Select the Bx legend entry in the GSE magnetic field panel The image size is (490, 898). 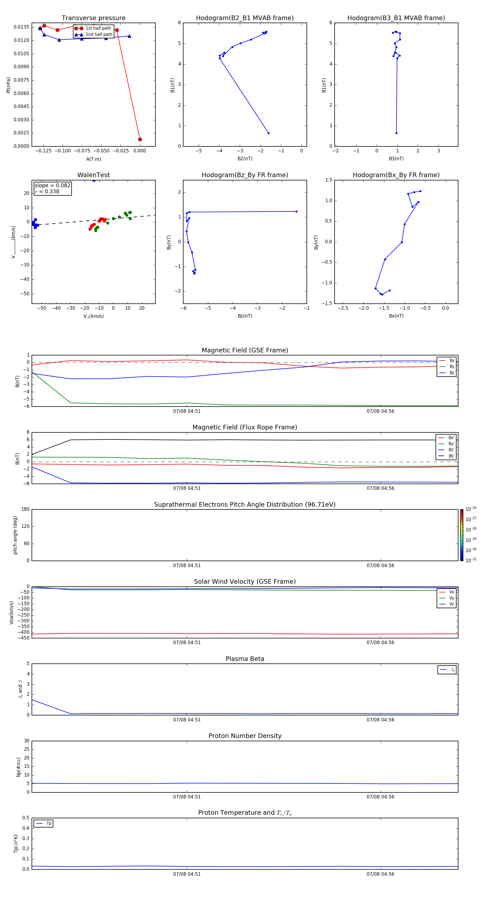(x=447, y=361)
